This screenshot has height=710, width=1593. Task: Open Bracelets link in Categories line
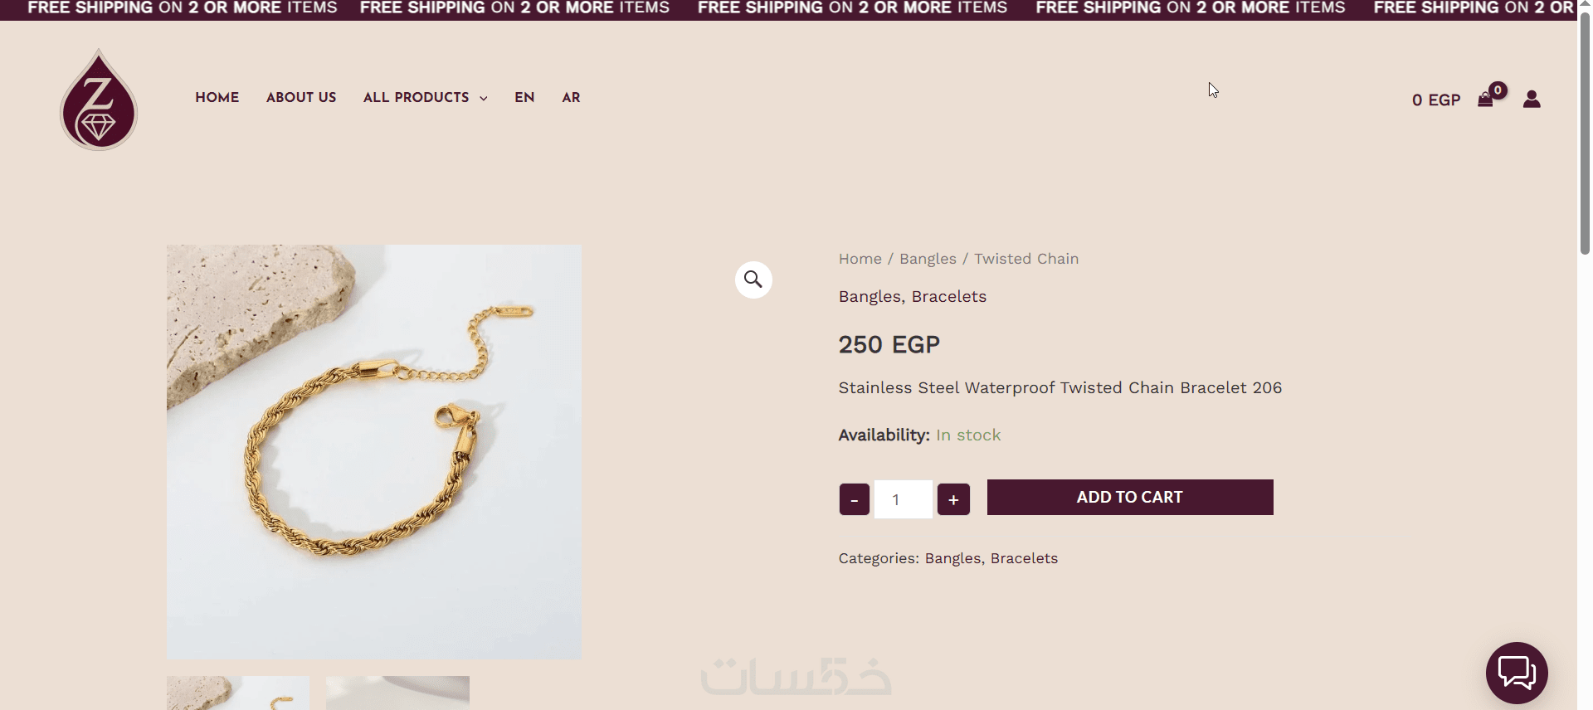1024,558
